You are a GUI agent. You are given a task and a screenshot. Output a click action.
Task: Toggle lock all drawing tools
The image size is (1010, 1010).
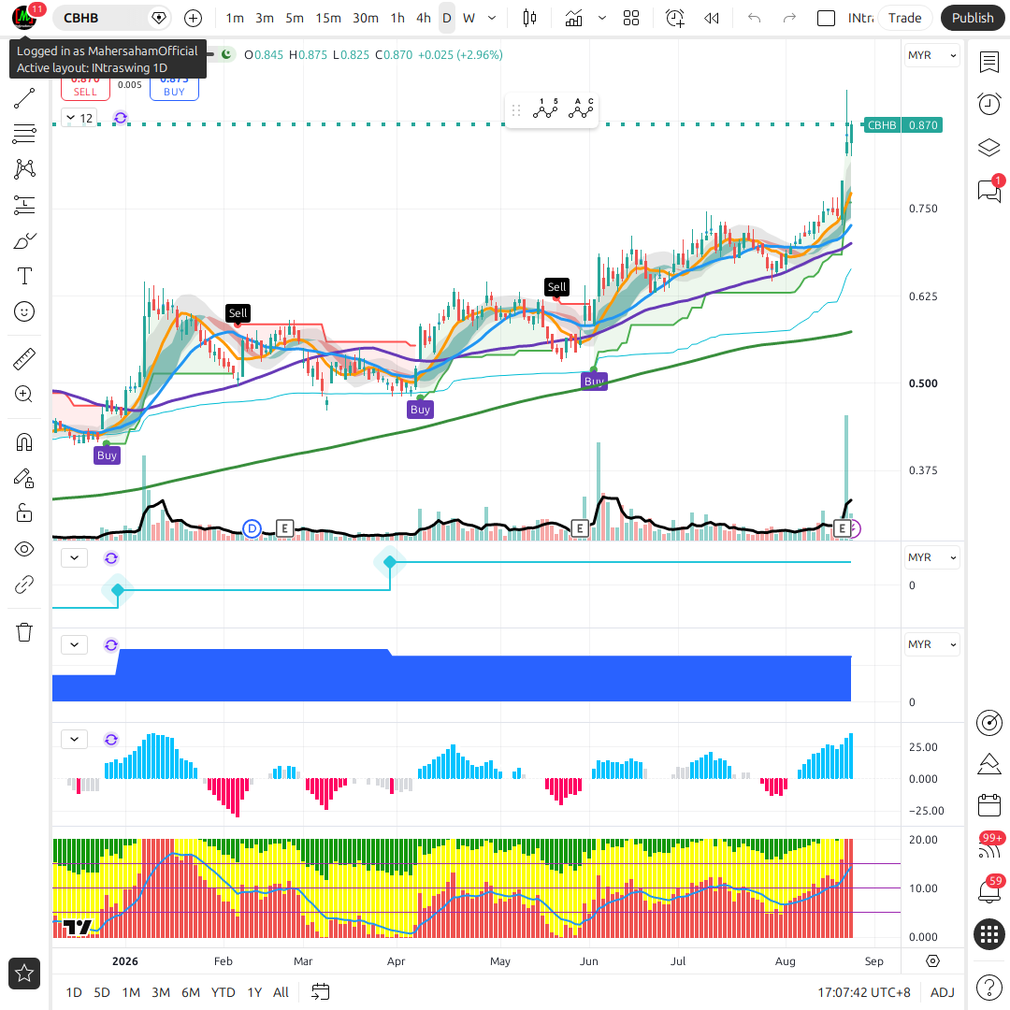pyautogui.click(x=24, y=513)
